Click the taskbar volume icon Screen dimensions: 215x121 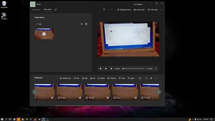pyautogui.click(x=201, y=119)
